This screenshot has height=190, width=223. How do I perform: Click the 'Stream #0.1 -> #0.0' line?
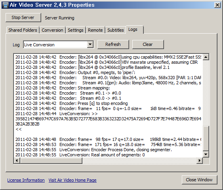click(68, 93)
